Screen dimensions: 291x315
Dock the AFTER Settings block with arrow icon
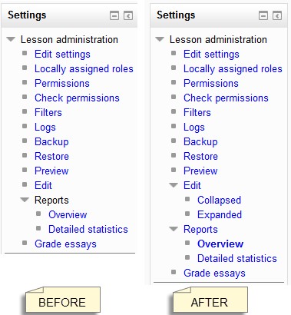277,15
